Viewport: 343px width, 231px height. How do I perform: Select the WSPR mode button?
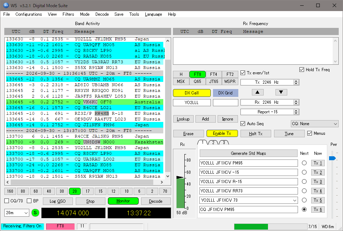pyautogui.click(x=230, y=82)
